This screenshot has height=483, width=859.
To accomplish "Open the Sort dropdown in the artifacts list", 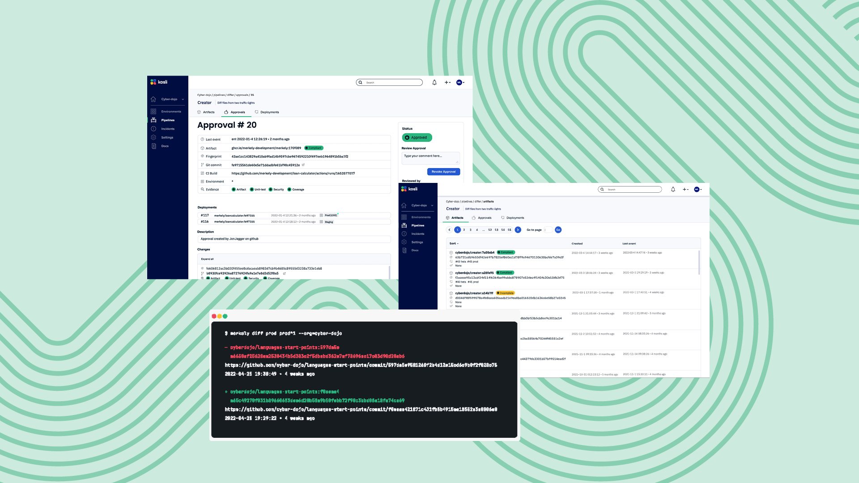I will [454, 244].
